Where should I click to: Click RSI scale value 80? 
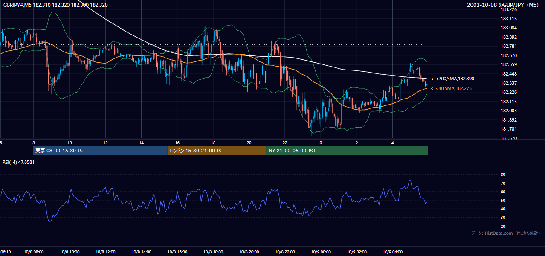point(503,175)
